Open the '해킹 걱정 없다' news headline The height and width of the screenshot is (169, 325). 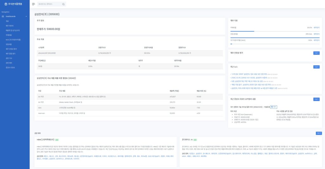click(251, 85)
